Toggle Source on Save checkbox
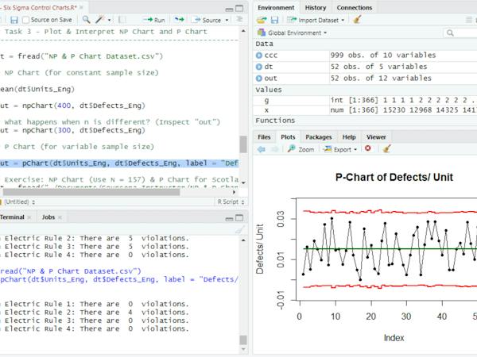The image size is (477, 357). [26, 20]
